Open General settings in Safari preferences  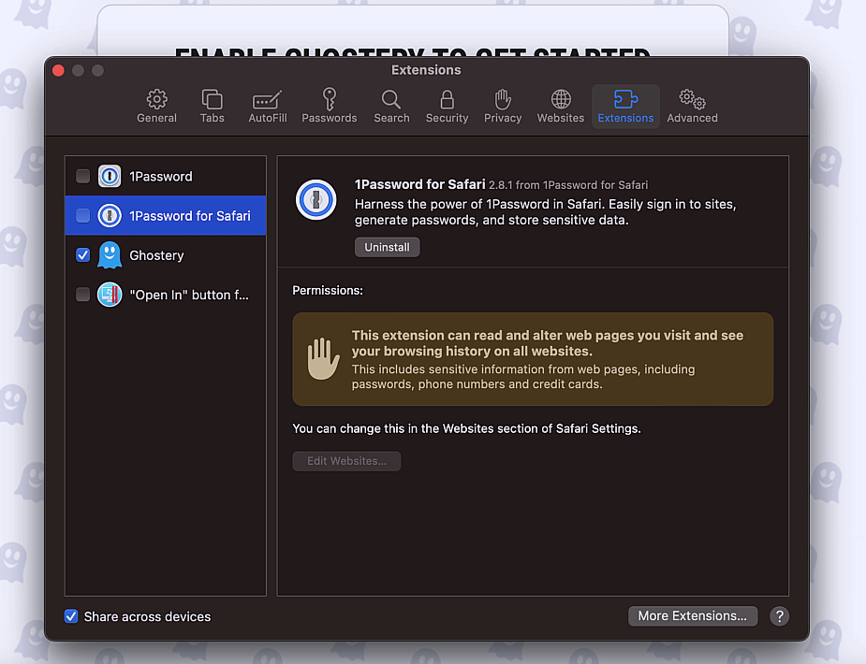tap(156, 106)
